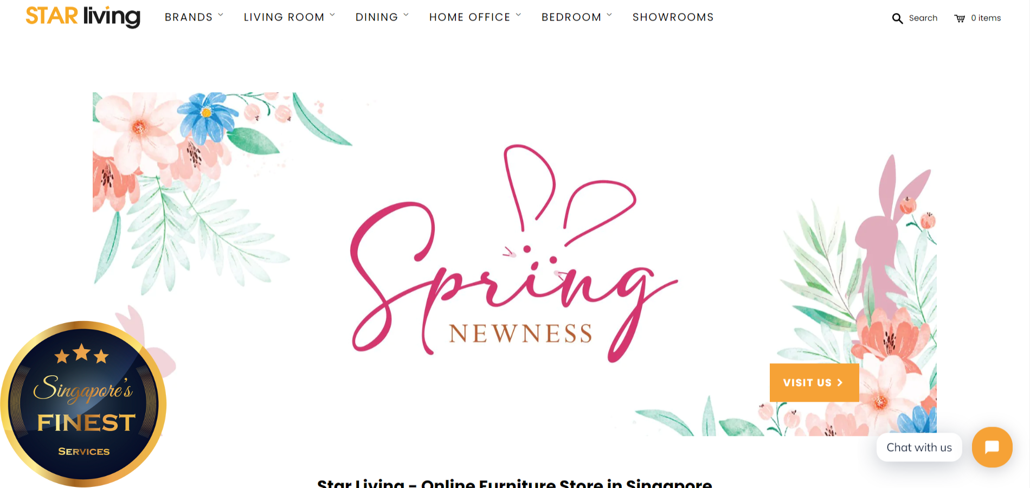The height and width of the screenshot is (488, 1030).
Task: Expand the Brands dropdown arrow
Action: pyautogui.click(x=221, y=15)
